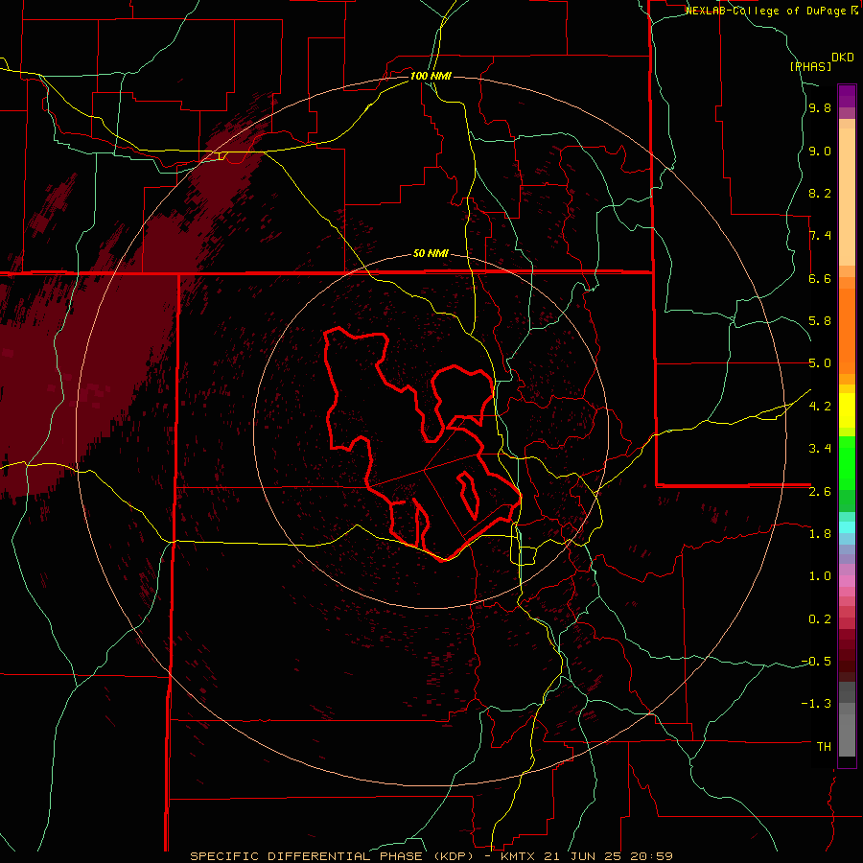Pick the yellow band of the color scale

click(847, 410)
